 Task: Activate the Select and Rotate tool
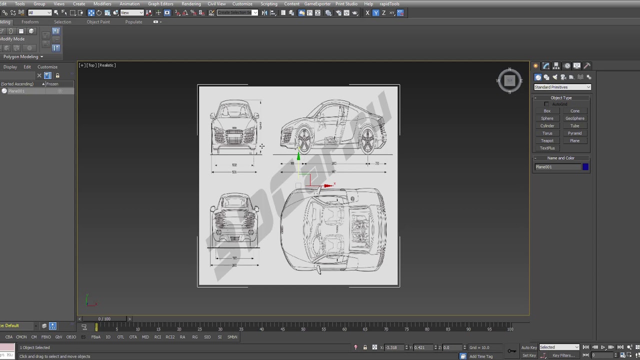pos(99,12)
